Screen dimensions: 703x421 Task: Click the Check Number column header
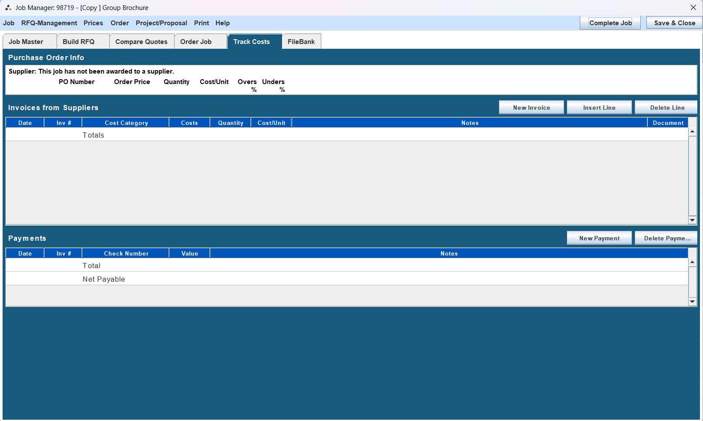tap(125, 253)
